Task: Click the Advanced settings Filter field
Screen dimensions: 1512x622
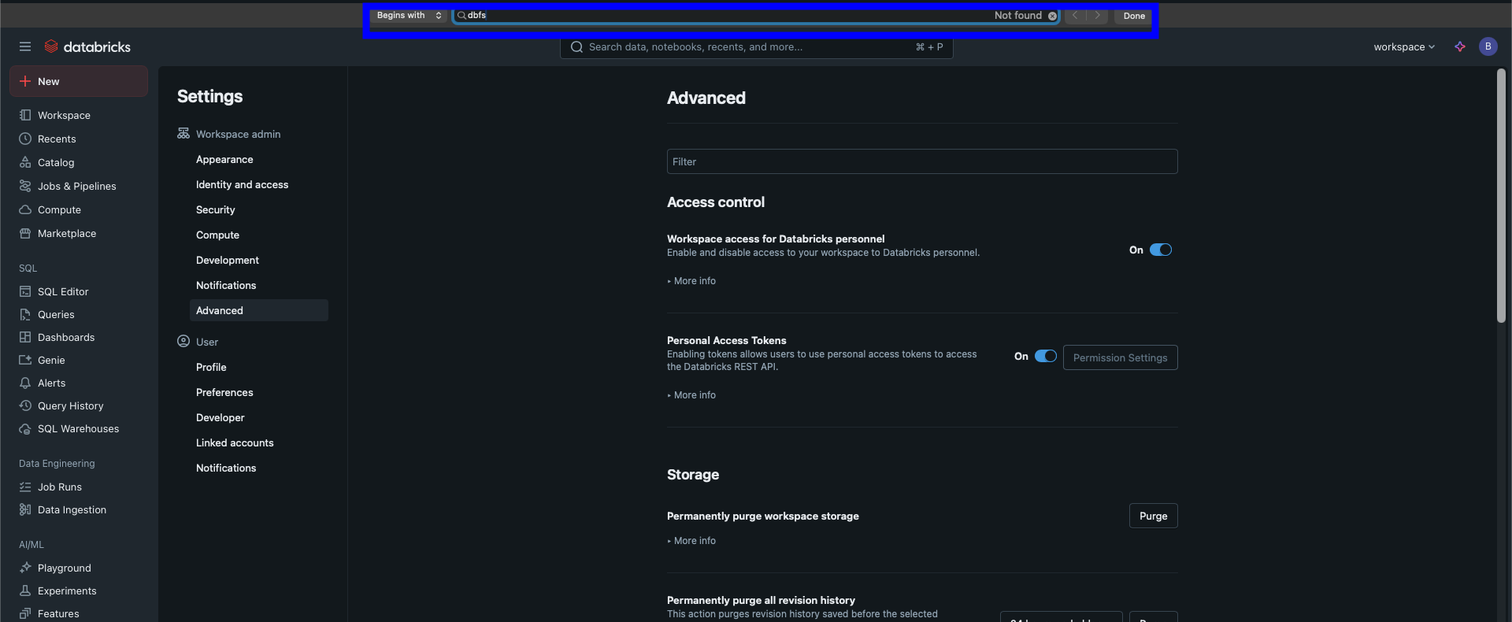Action: click(922, 161)
